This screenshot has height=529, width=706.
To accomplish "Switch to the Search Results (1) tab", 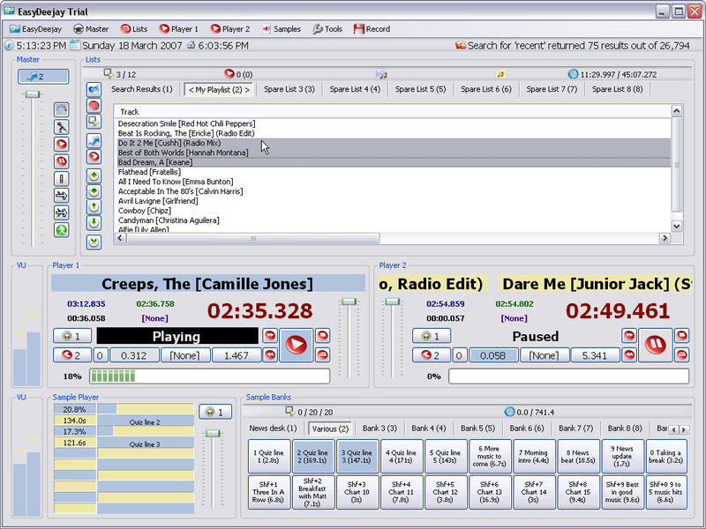I will coord(142,89).
